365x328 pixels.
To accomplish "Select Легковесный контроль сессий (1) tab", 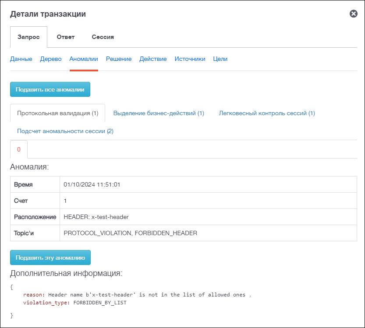I will pyautogui.click(x=267, y=113).
